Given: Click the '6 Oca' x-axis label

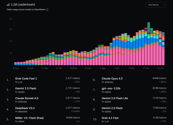Looking at the screenshot, I should (16, 68).
